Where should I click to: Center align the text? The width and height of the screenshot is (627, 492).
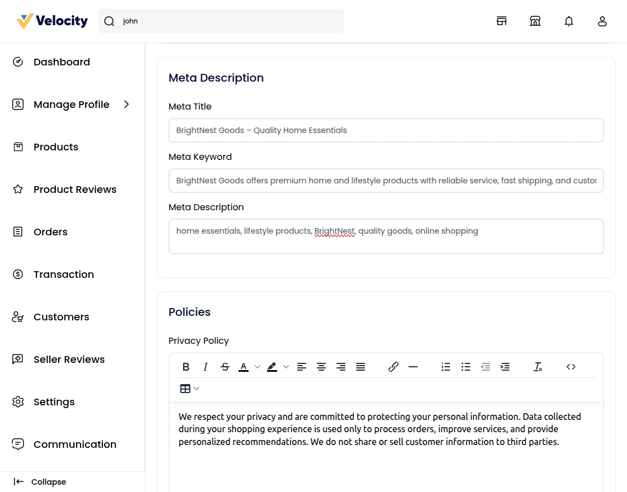click(x=321, y=367)
